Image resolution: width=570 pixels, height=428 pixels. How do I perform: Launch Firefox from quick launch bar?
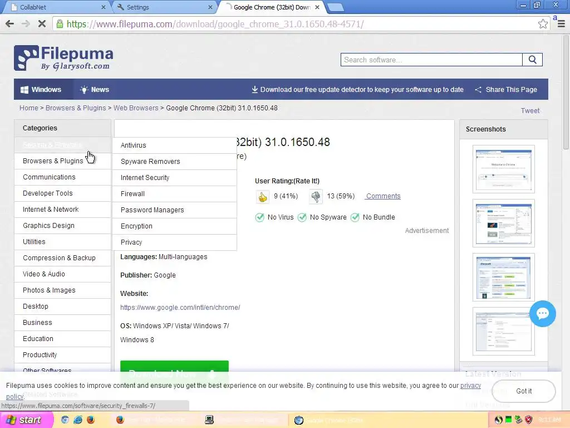tap(91, 420)
